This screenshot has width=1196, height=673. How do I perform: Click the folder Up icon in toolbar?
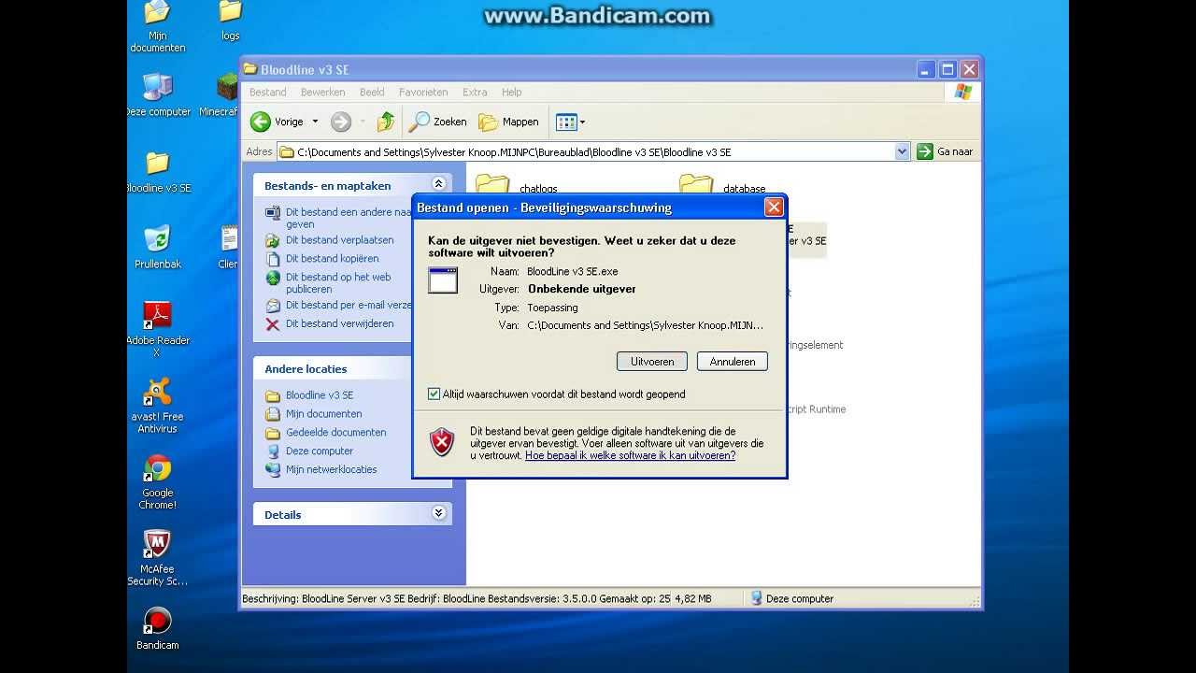(x=386, y=122)
